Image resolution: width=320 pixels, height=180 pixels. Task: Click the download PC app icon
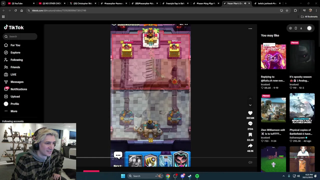tap(301, 28)
